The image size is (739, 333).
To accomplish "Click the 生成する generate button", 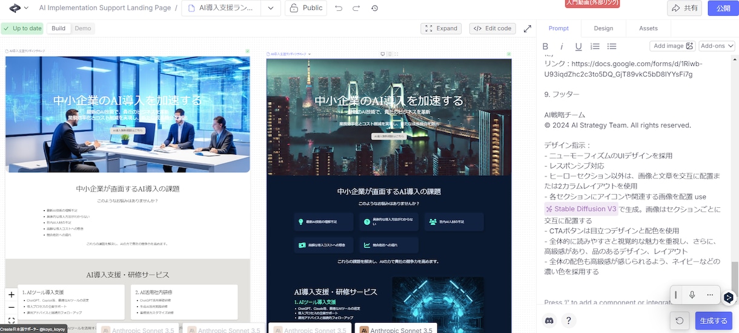I will (714, 321).
